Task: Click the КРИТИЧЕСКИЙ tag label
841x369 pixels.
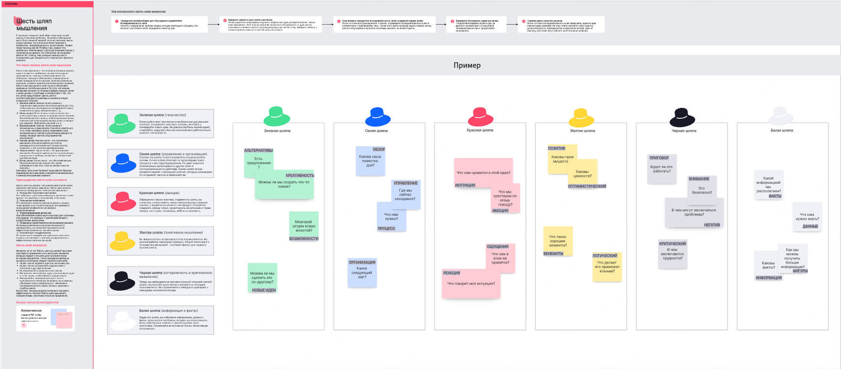Action: (672, 244)
